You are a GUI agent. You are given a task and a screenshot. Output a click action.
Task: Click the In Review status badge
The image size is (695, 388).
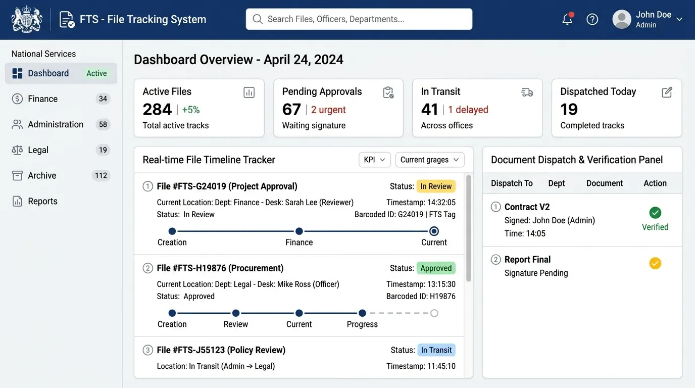click(x=436, y=186)
